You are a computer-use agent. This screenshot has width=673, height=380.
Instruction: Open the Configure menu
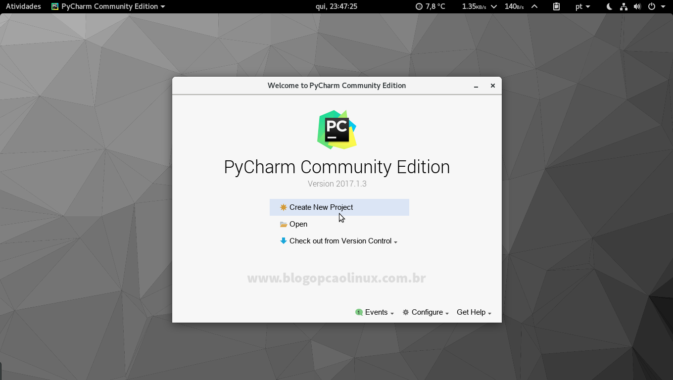(x=426, y=312)
